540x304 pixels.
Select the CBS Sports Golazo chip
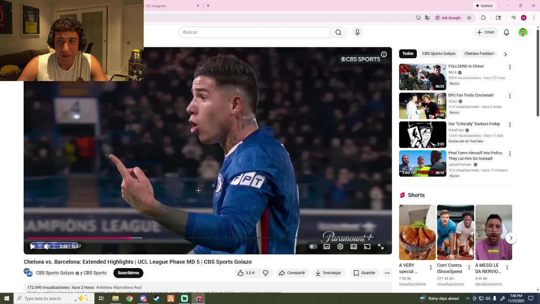[x=439, y=54]
